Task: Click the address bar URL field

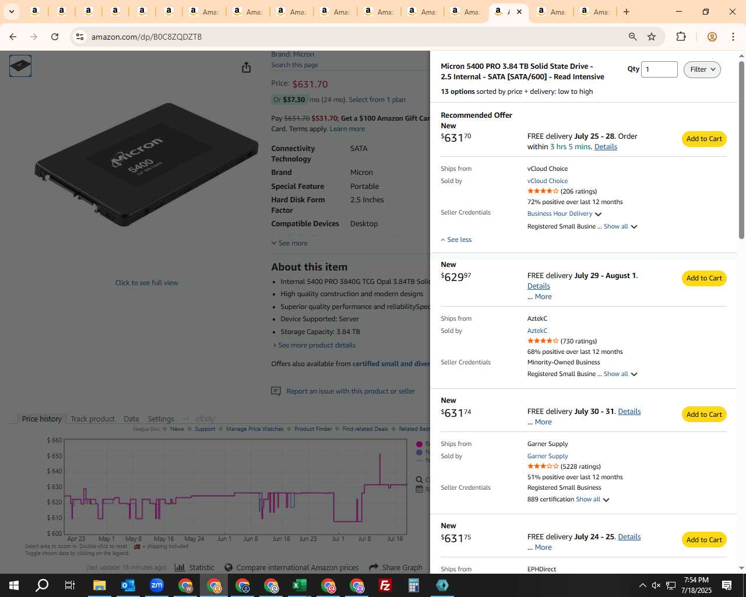Action: [350, 37]
